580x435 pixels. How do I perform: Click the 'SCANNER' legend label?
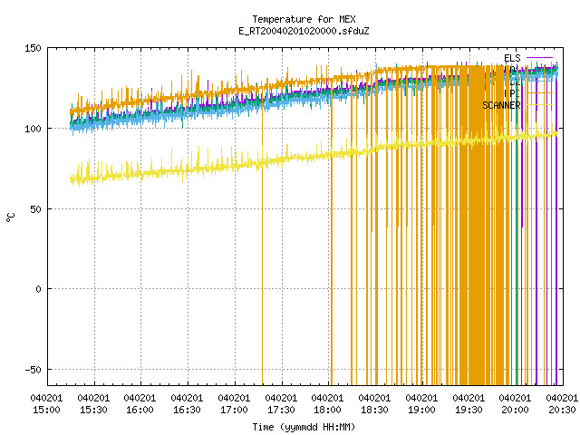pos(501,105)
